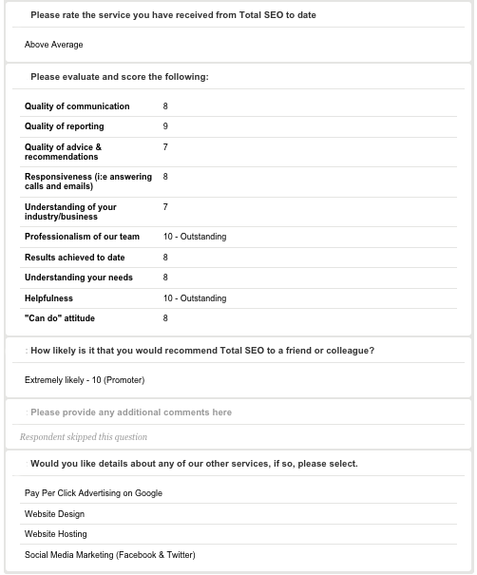The width and height of the screenshot is (477, 575).
Task: Click the recommend Total SEO question heading
Action: [202, 351]
